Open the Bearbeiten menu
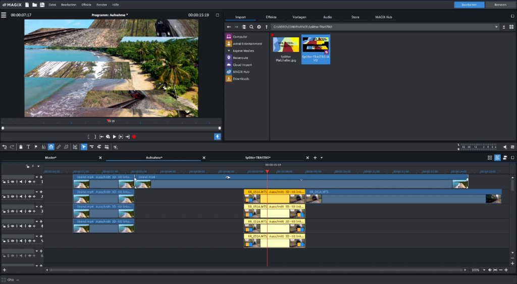 [x=69, y=5]
